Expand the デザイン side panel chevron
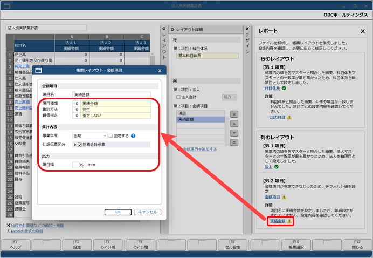 point(247,29)
